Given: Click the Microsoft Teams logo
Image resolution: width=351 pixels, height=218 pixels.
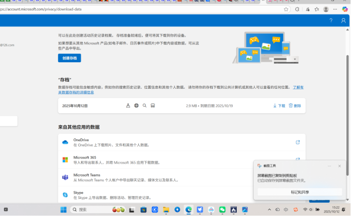Looking at the screenshot, I should click(65, 178).
